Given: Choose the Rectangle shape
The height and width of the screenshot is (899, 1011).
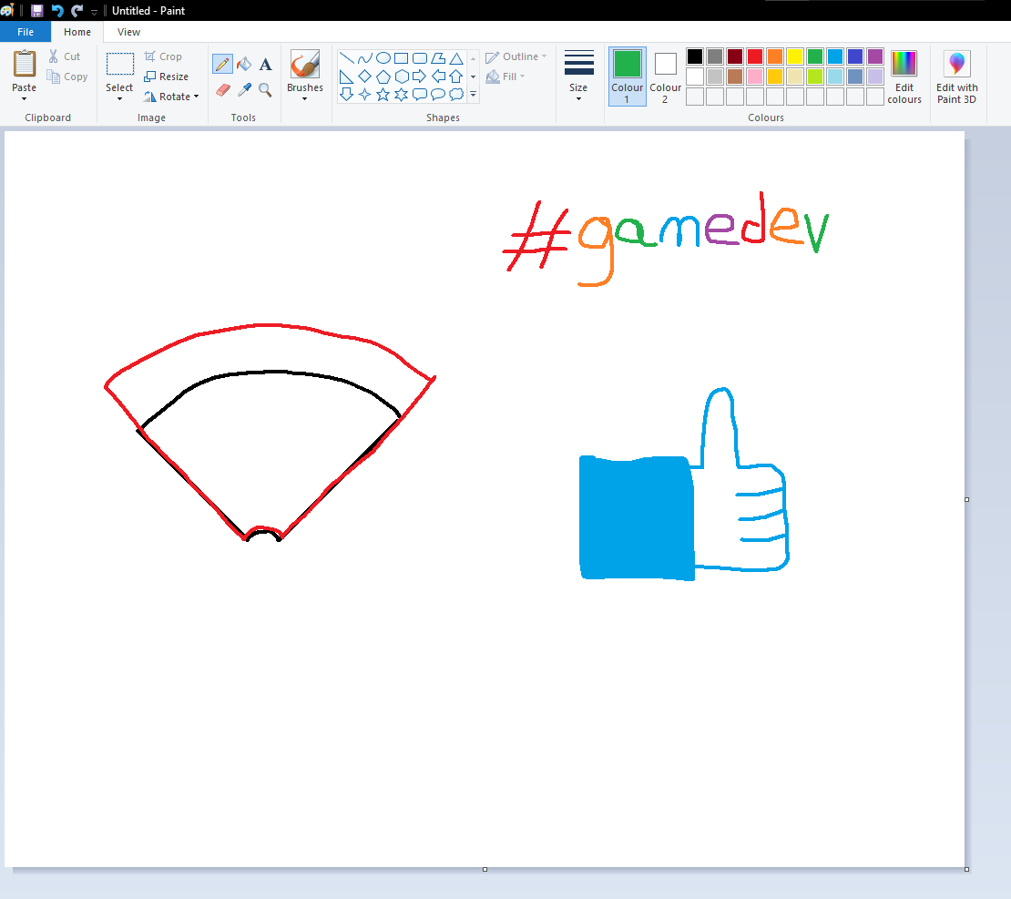Looking at the screenshot, I should (x=401, y=58).
